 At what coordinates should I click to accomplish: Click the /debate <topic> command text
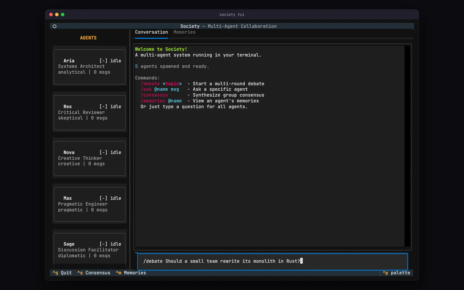[161, 84]
